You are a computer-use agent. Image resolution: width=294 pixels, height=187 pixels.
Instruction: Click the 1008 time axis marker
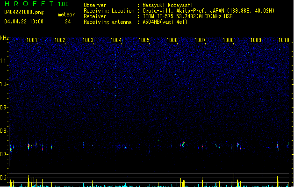[228, 40]
